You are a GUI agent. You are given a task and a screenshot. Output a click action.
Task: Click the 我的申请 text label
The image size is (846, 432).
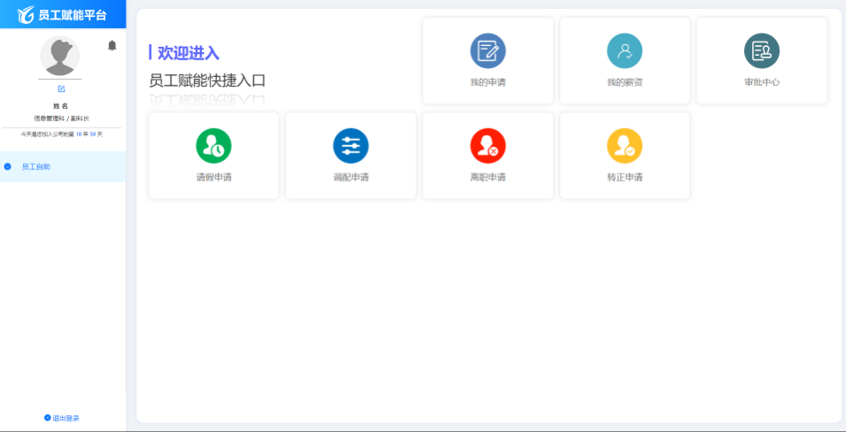(x=487, y=82)
